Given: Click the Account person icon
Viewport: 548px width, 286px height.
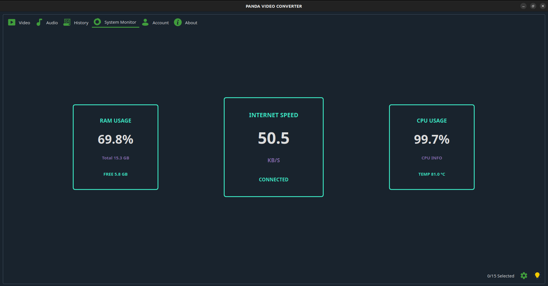Looking at the screenshot, I should [x=145, y=22].
